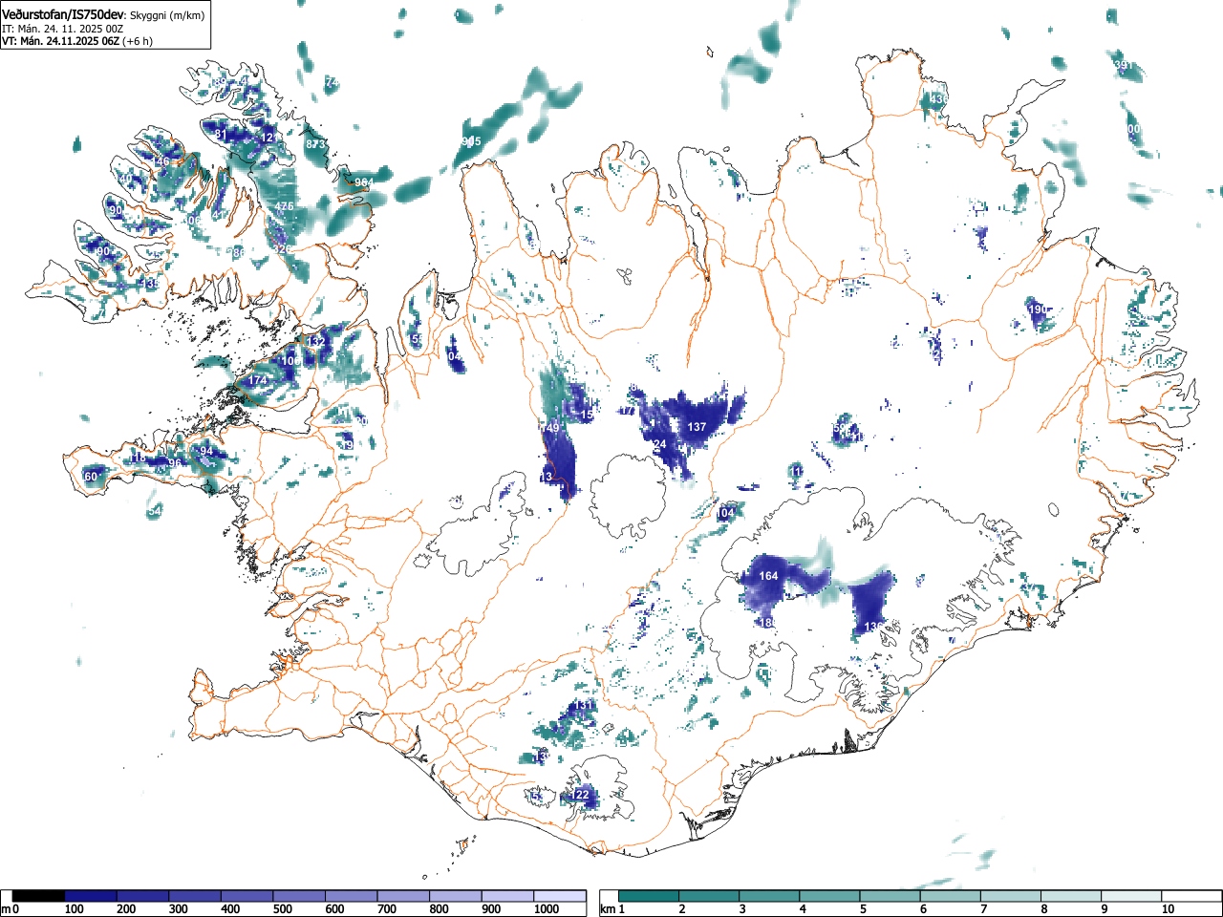The width and height of the screenshot is (1223, 917).
Task: Click the '476' value in the Westfjords
Action: [x=285, y=207]
